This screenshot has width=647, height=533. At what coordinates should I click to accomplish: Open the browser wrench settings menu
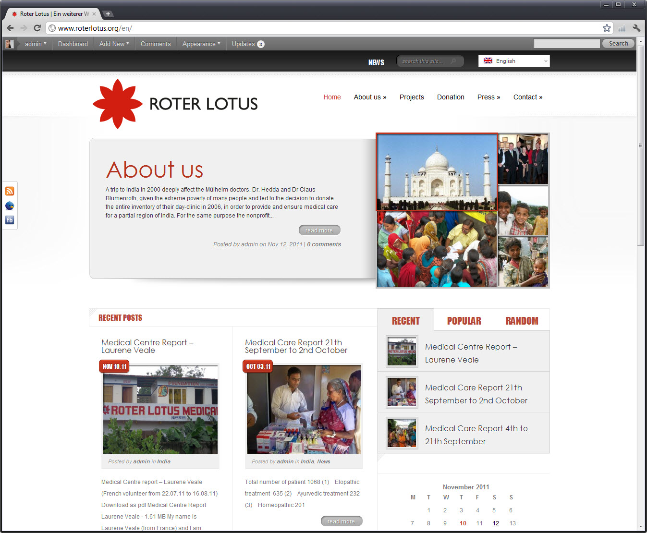[636, 28]
